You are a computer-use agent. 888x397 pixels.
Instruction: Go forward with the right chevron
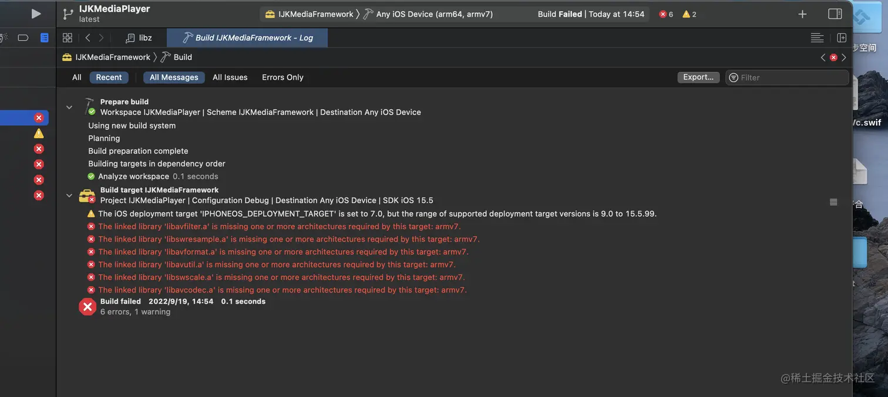click(101, 38)
